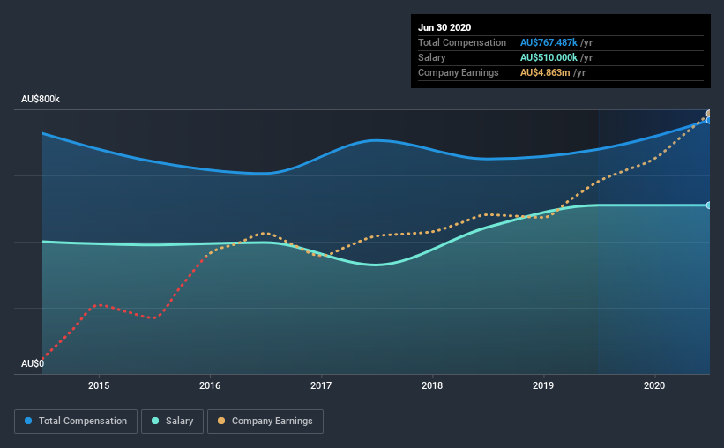
Task: Click the 2019 x-axis label
Action: click(x=543, y=385)
